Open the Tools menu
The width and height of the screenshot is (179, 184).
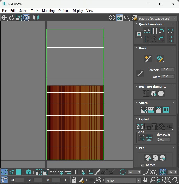click(x=35, y=11)
